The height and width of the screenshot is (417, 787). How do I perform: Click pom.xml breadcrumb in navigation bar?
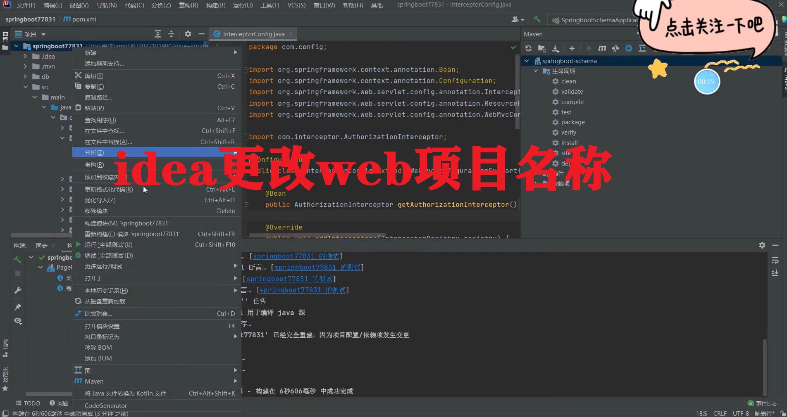point(80,19)
